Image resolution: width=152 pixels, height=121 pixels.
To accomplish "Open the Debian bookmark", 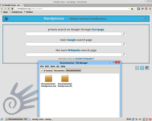I will pos(28,12).
